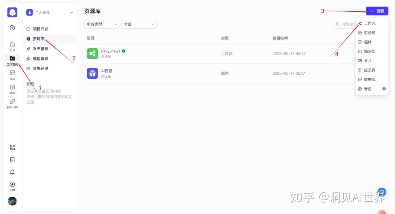Click the 搜索资源 search field
395x214 pixels.
click(x=345, y=24)
